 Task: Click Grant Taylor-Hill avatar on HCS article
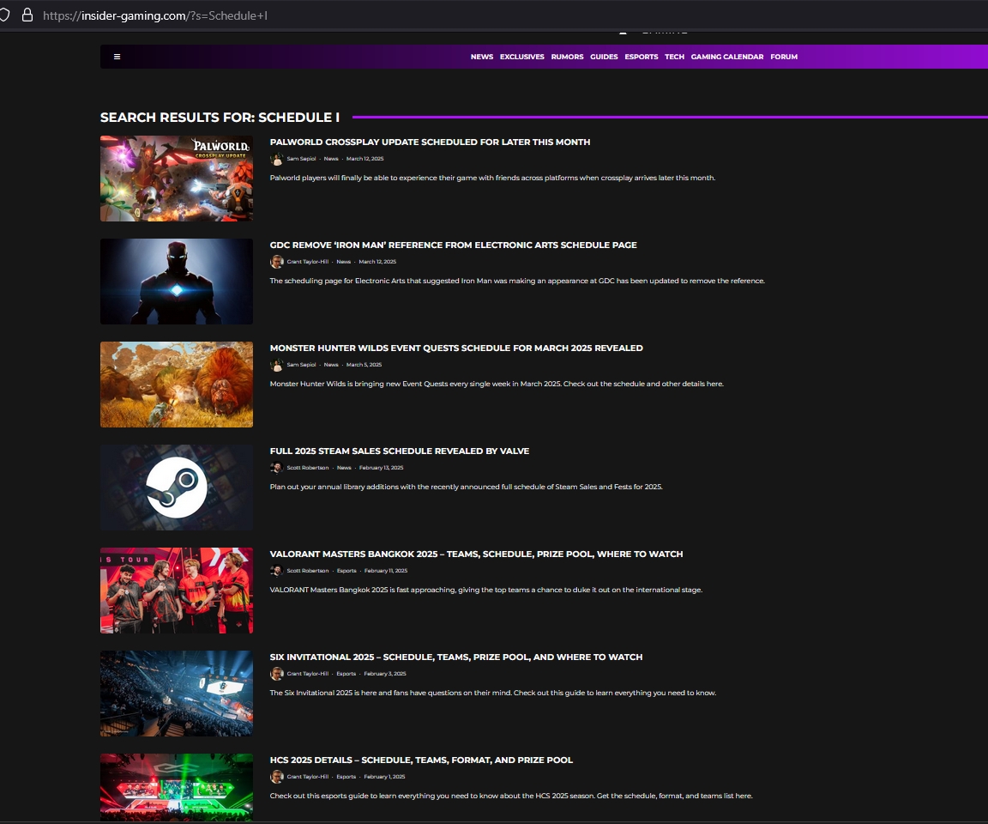coord(277,777)
